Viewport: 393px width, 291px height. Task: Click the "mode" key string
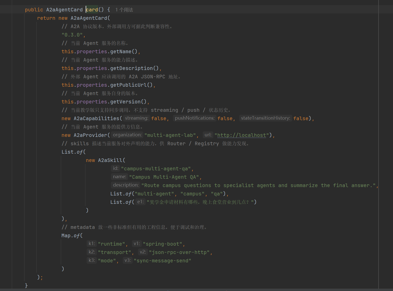coord(107,261)
